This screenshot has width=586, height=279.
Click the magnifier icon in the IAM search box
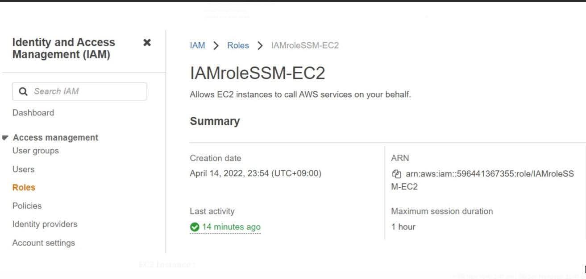pyautogui.click(x=23, y=91)
